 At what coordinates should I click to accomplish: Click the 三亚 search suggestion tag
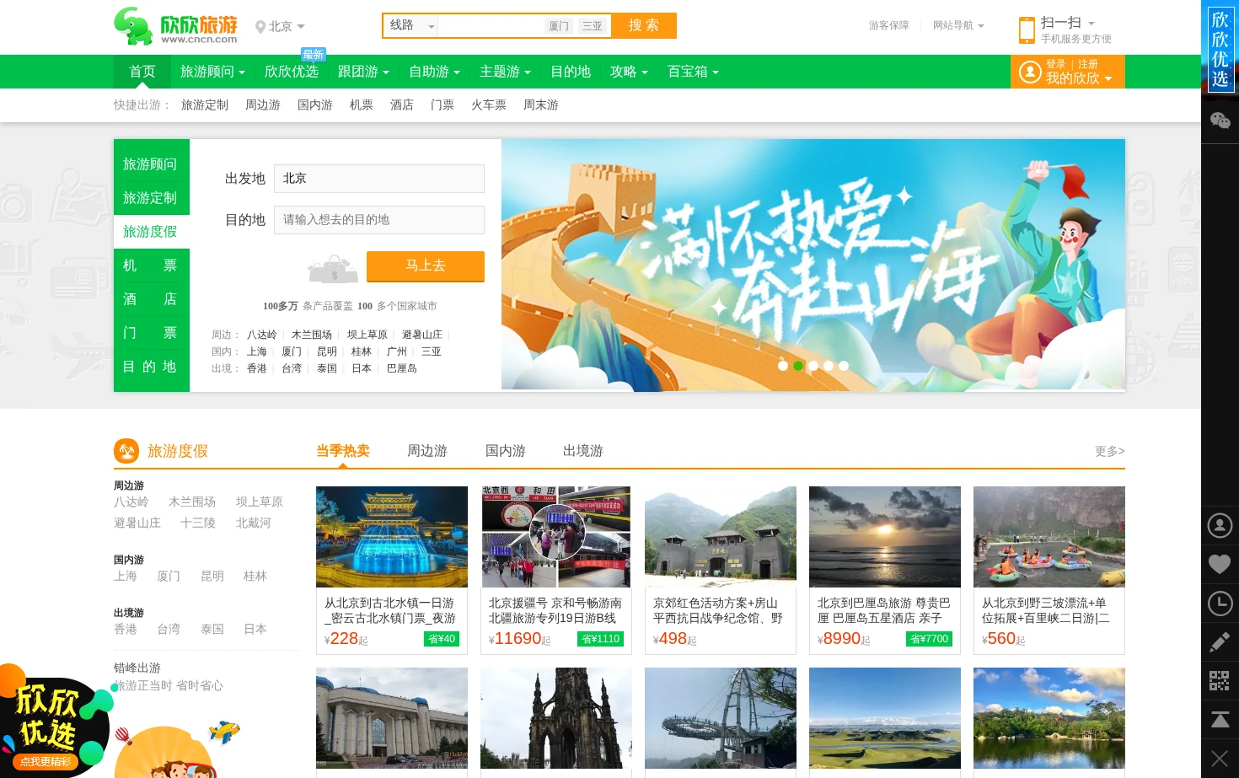click(593, 26)
